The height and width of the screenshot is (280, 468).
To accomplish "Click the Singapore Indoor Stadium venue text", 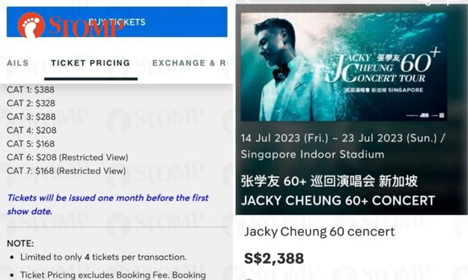I will click(x=312, y=155).
